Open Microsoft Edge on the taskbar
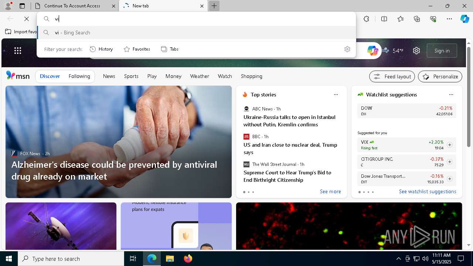Screen dimensions: 473x266 tap(152, 259)
